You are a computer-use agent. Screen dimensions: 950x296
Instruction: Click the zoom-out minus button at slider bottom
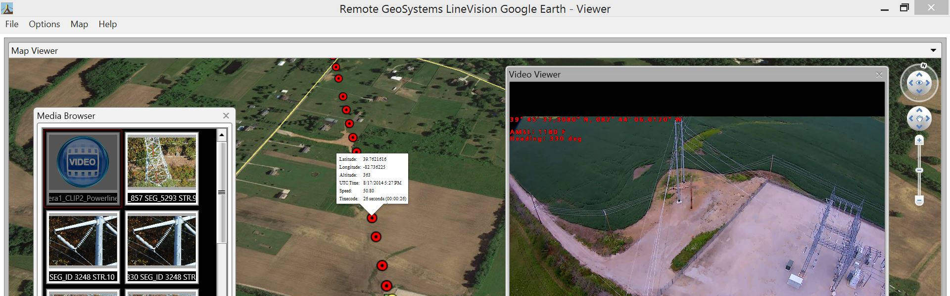[919, 200]
